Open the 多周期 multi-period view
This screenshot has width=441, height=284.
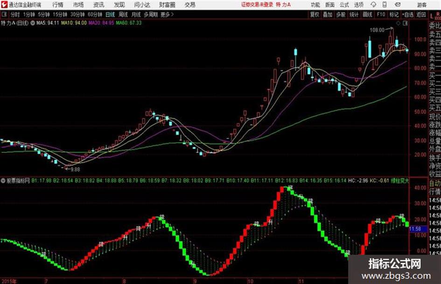tap(151, 14)
